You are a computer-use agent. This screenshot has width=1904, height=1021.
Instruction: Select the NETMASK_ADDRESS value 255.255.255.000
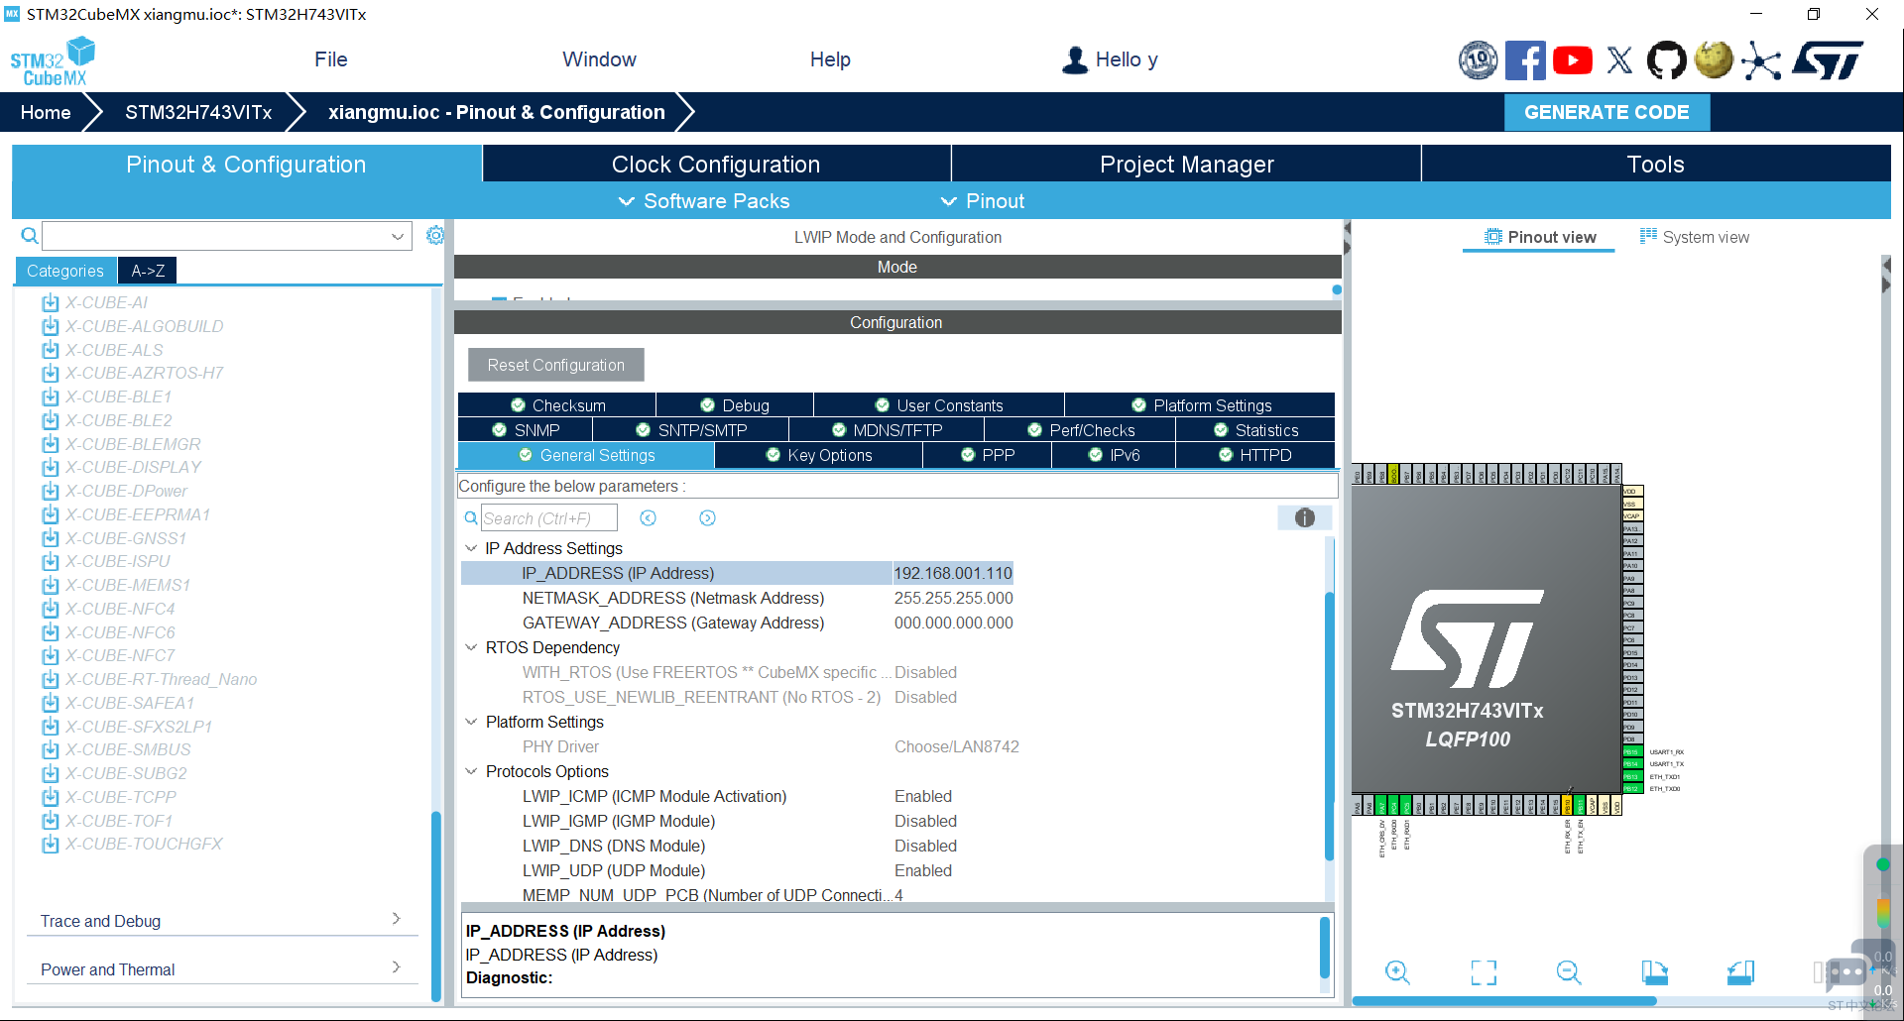pyautogui.click(x=953, y=598)
